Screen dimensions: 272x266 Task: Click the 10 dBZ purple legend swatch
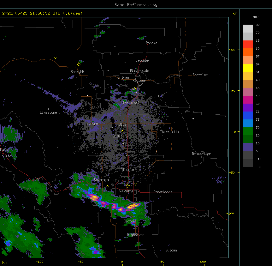(x=248, y=147)
